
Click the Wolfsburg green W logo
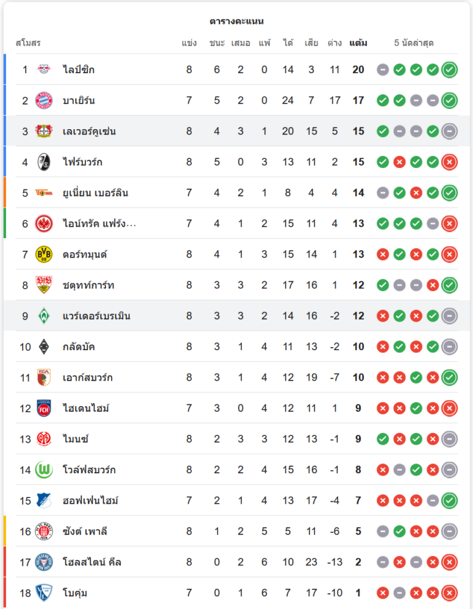44,470
